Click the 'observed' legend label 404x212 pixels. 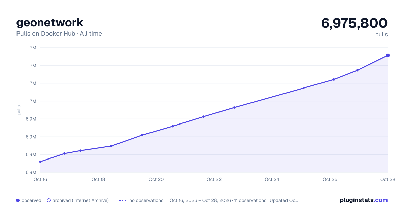coord(31,200)
